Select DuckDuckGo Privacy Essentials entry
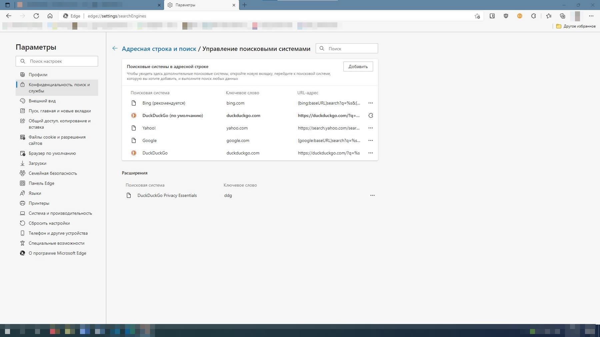600x337 pixels. tap(167, 195)
